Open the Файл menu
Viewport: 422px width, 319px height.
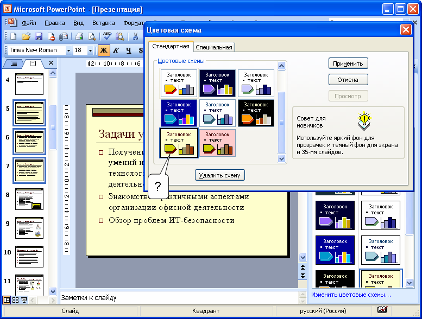29,23
